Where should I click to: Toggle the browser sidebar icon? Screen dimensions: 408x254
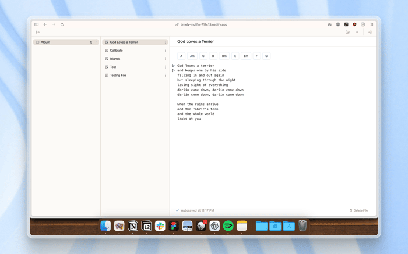[x=36, y=24]
